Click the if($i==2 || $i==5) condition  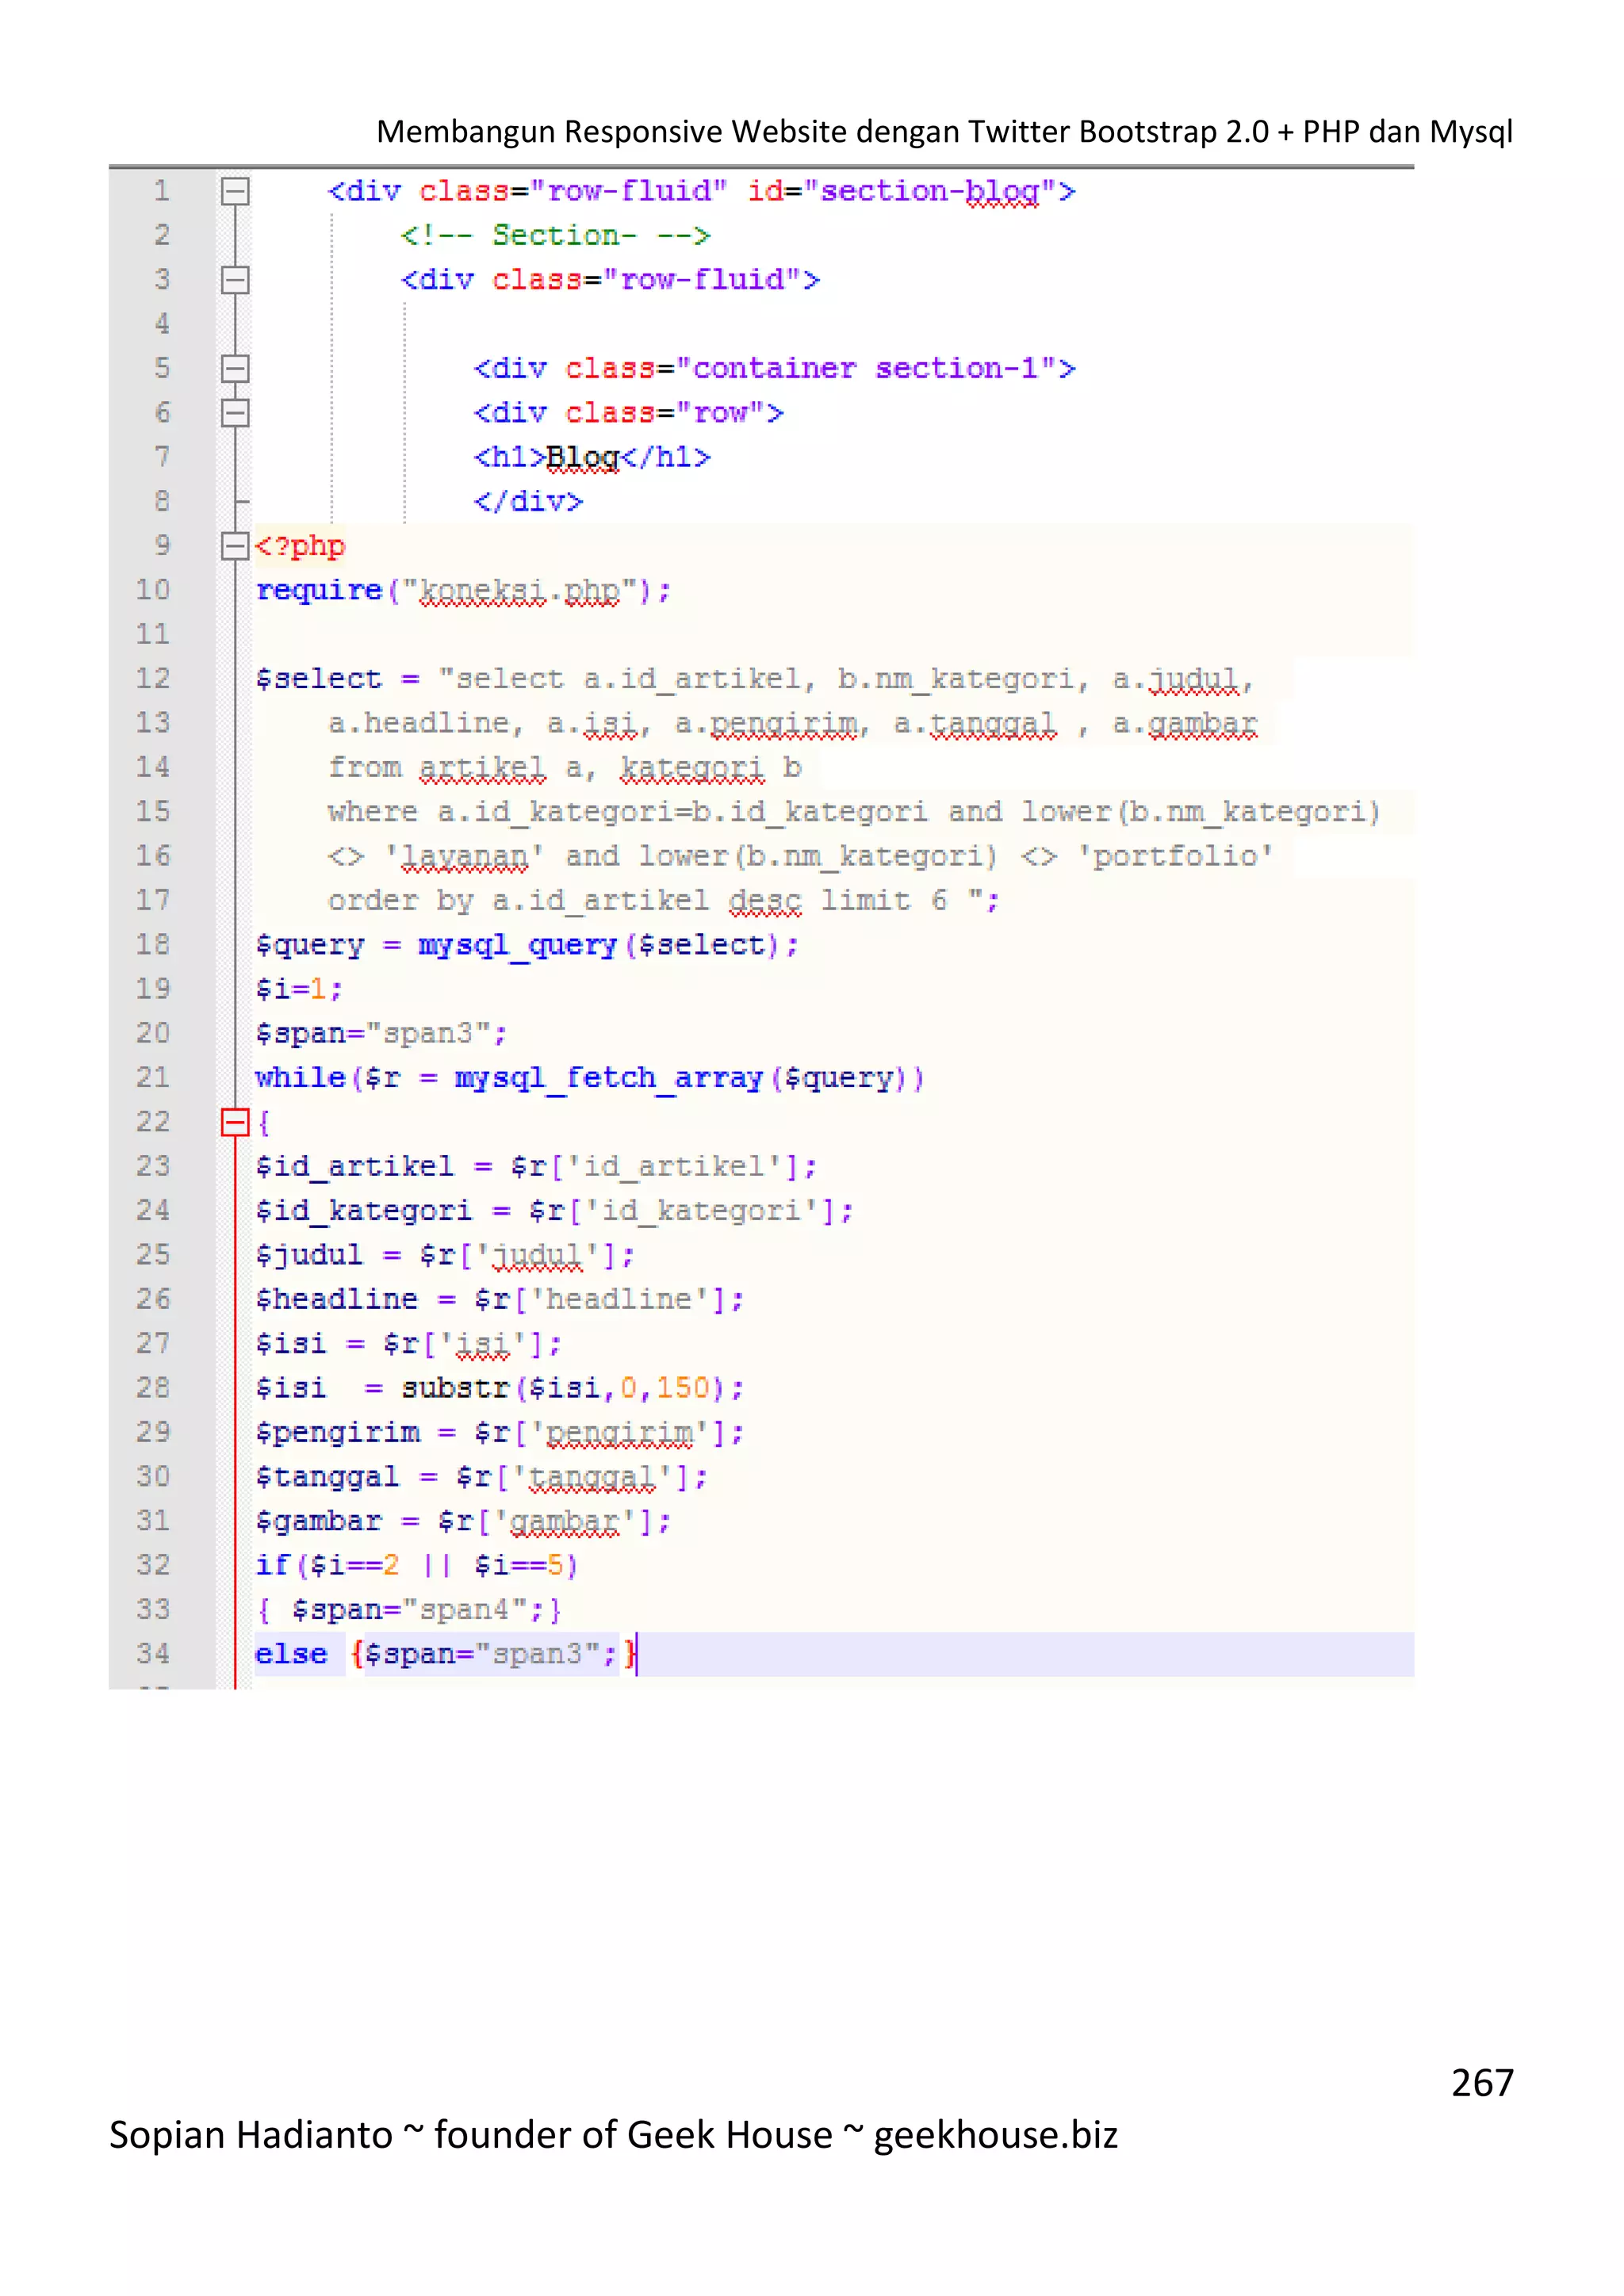tap(417, 1566)
